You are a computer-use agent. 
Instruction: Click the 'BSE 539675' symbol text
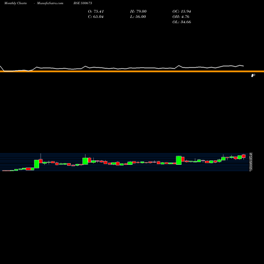[83, 3]
